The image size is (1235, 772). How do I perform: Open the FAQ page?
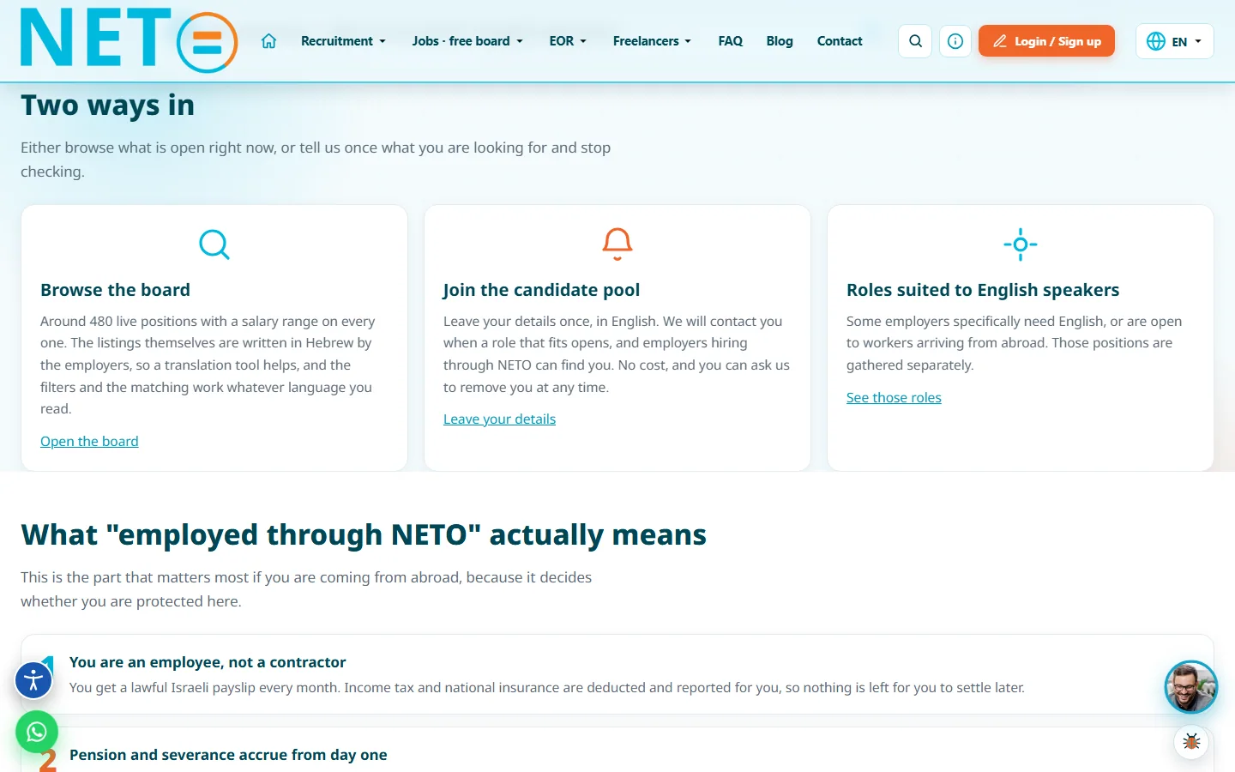[x=731, y=41]
